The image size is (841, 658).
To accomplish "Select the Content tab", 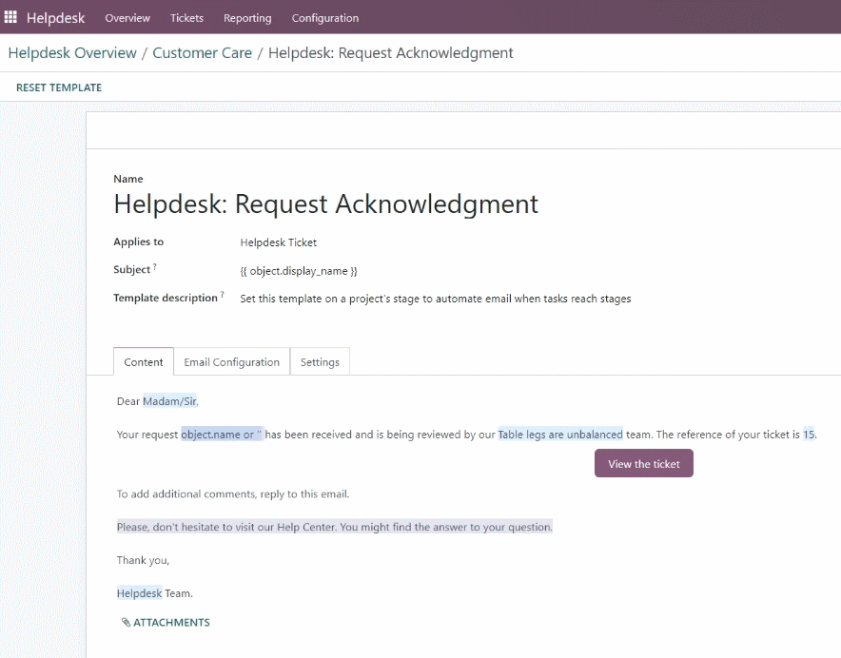I will coord(144,362).
